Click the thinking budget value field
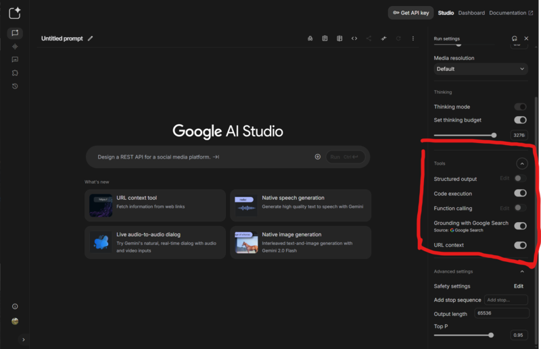541x349 pixels. pos(519,135)
